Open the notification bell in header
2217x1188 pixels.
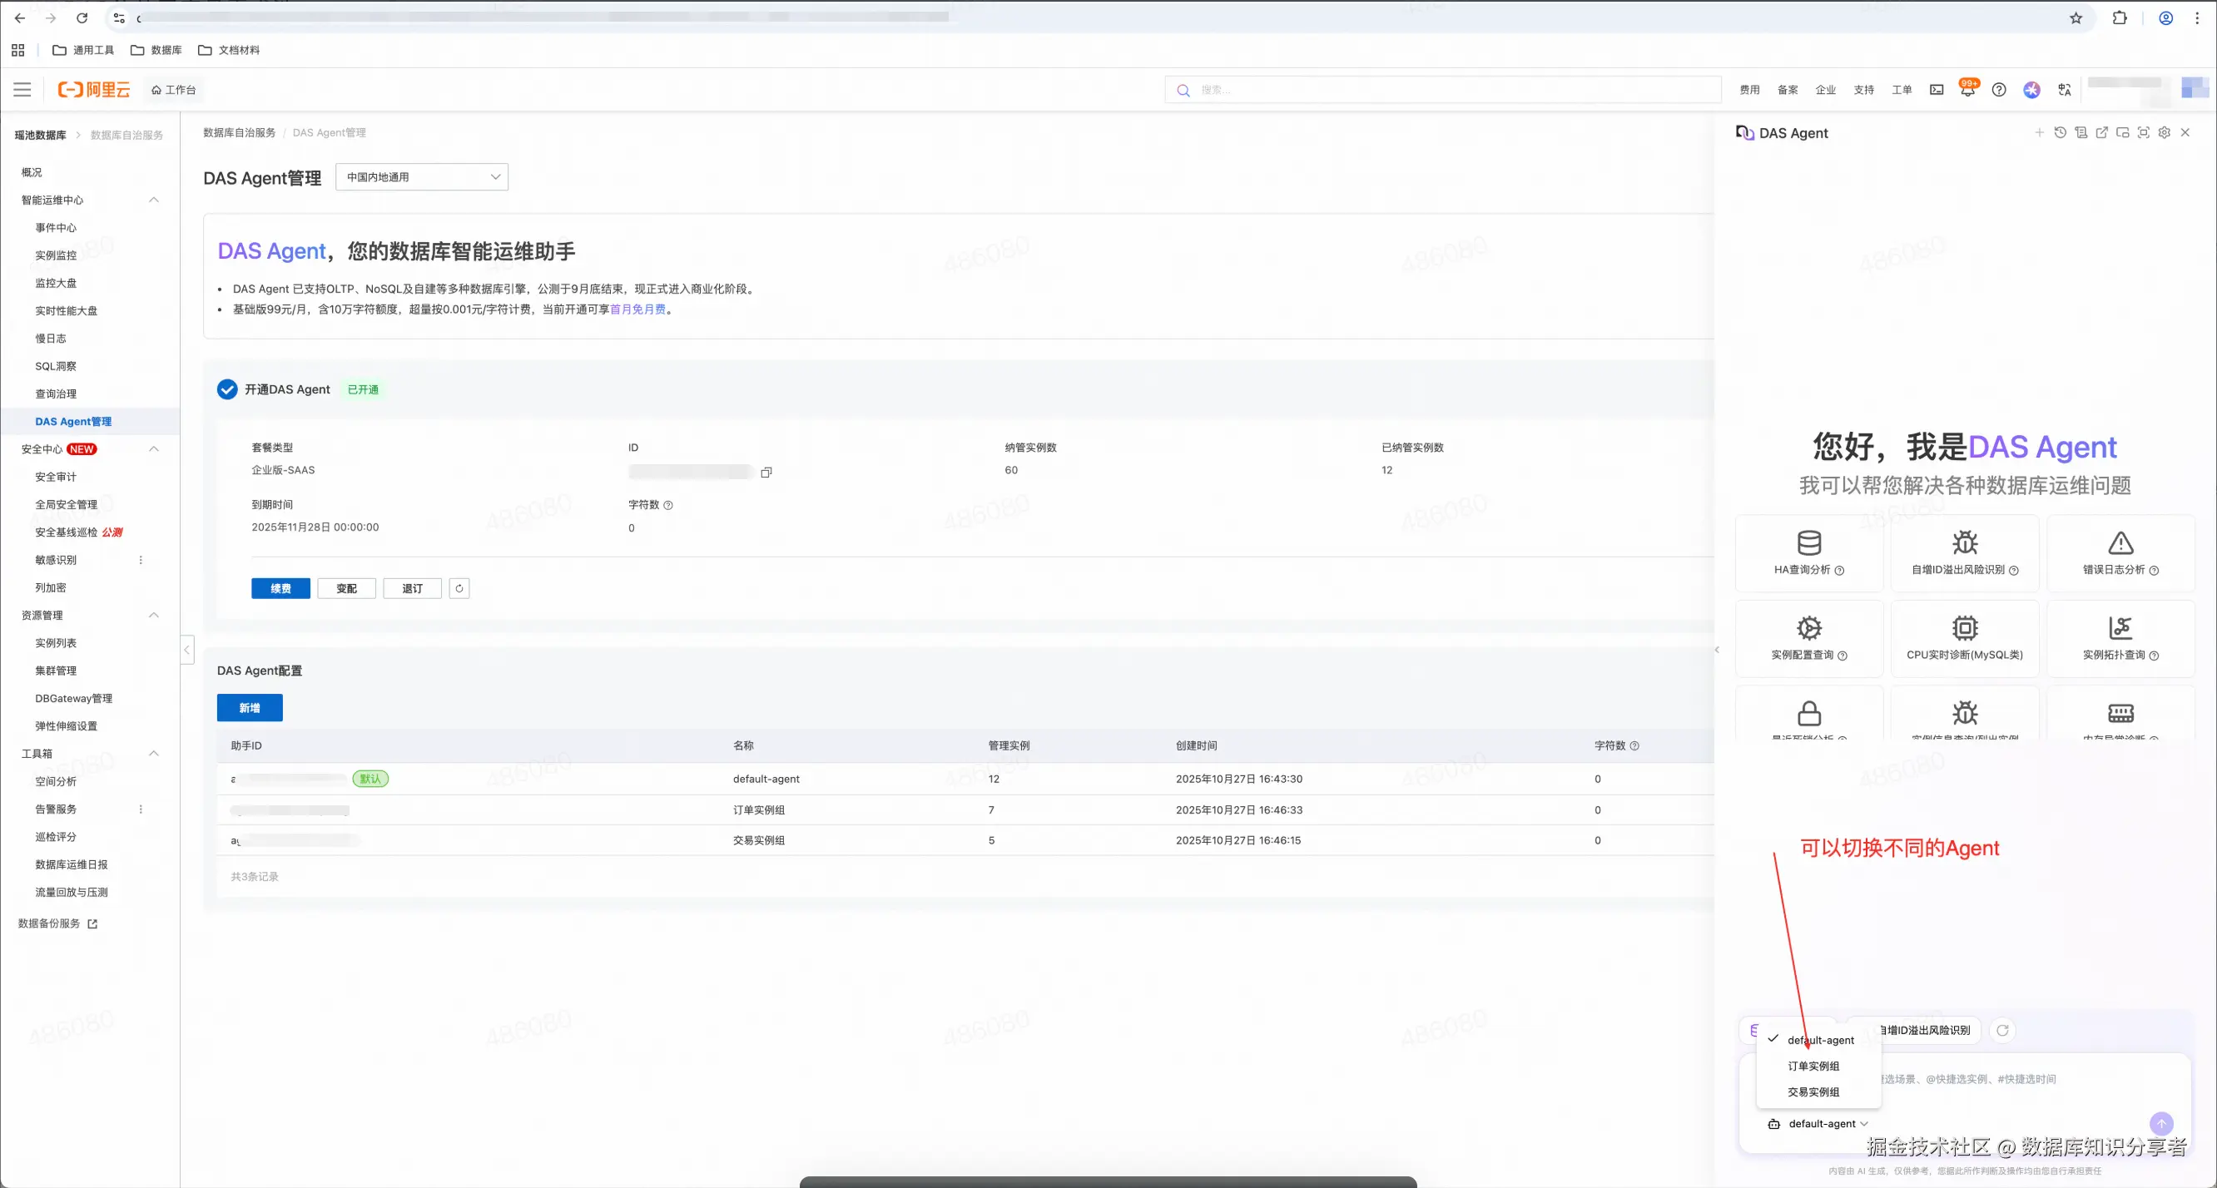click(x=1967, y=90)
